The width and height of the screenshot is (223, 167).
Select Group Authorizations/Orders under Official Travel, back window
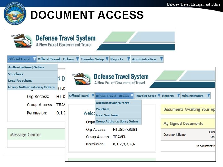pyautogui.click(x=33, y=87)
